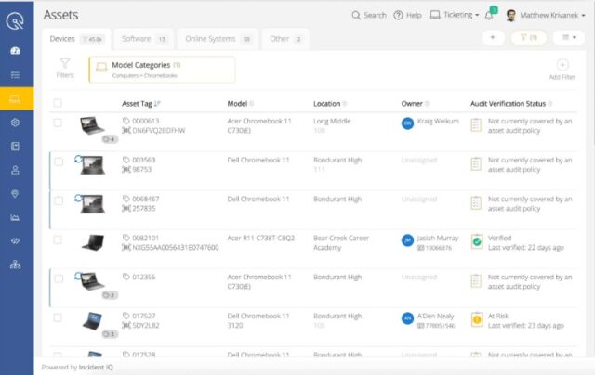Check the row for asset 0000613
Screen dimensions: 595x375
point(58,123)
